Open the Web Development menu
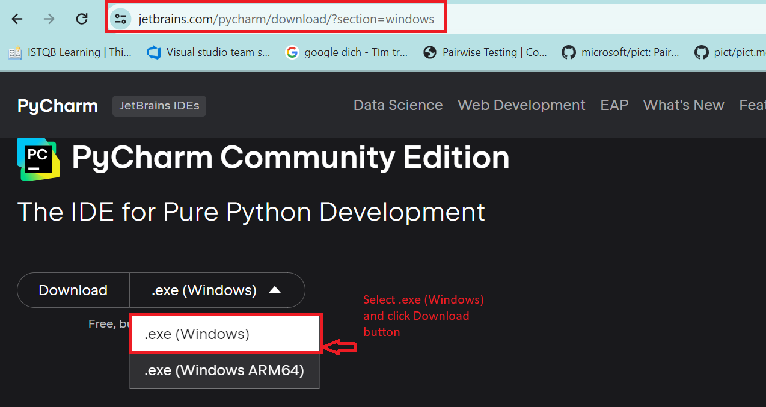The image size is (766, 407). coord(521,105)
